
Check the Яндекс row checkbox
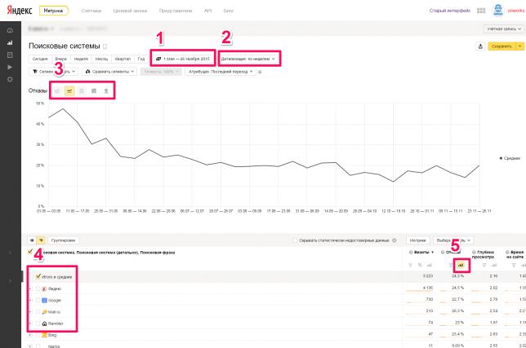coord(38,289)
